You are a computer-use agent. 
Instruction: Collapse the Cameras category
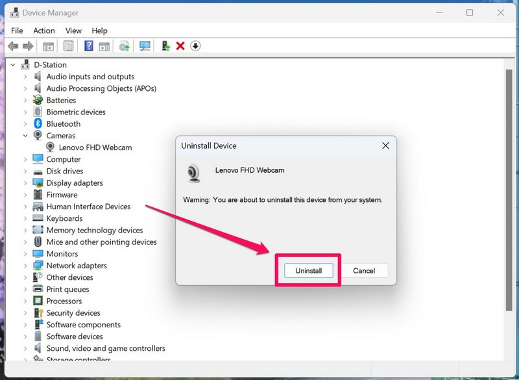(25, 136)
